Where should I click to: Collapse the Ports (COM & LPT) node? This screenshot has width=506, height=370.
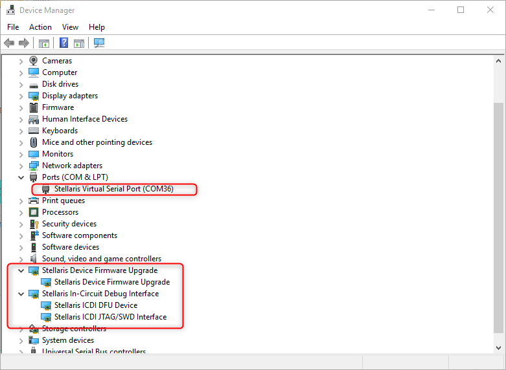click(21, 177)
